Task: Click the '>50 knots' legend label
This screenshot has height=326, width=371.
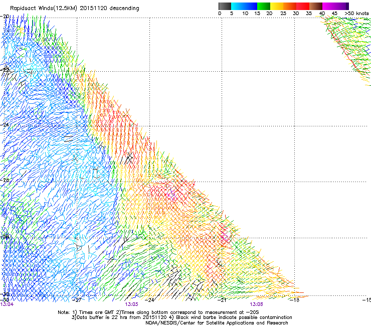Action: click(356, 14)
